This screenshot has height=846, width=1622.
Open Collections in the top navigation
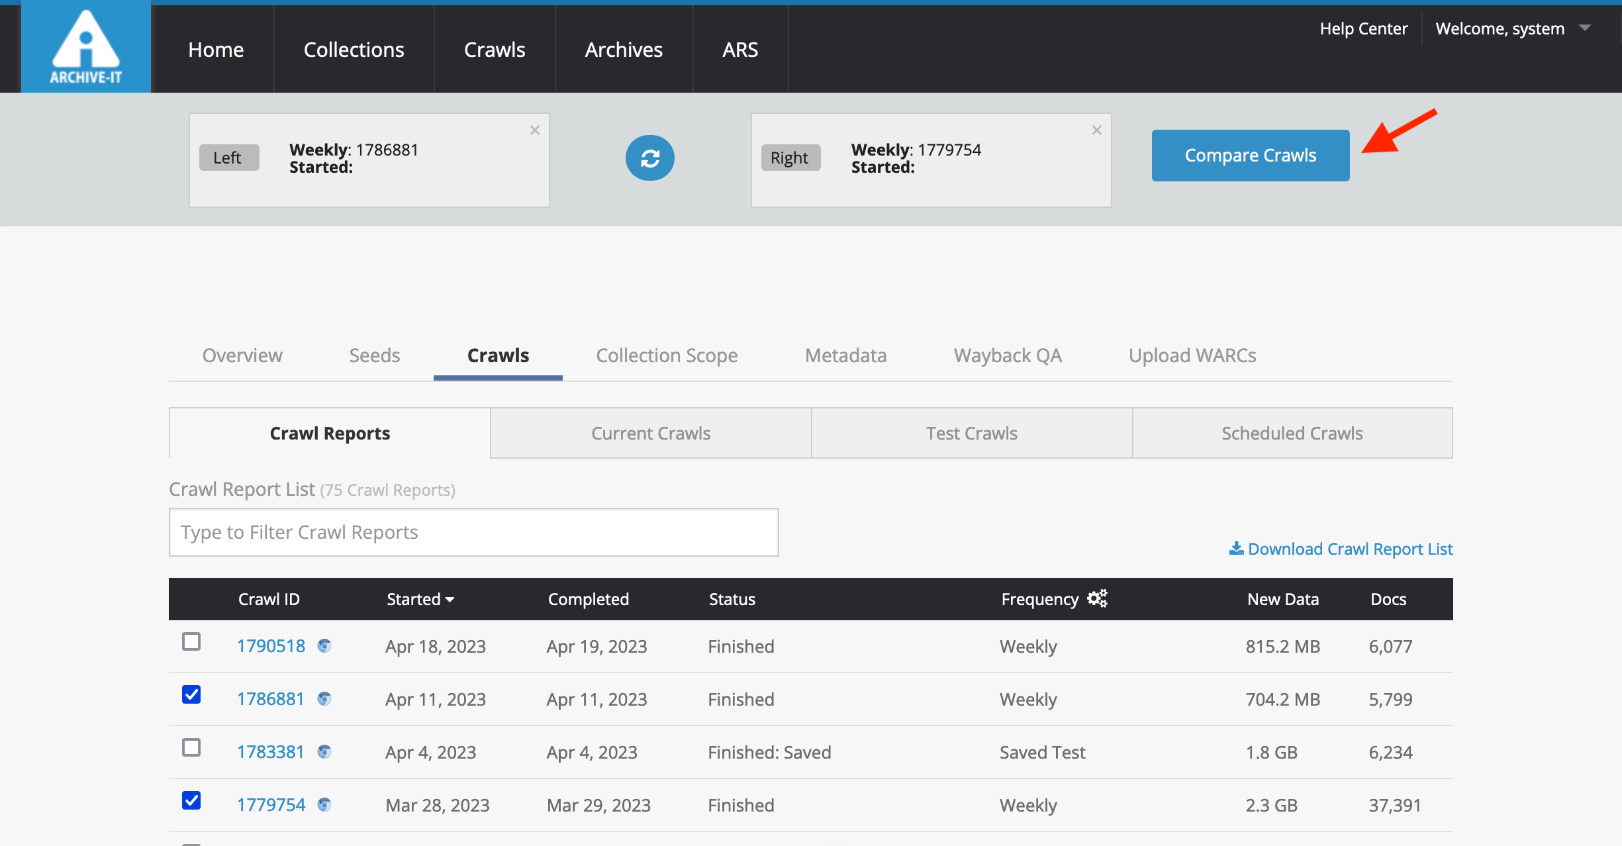click(x=354, y=50)
